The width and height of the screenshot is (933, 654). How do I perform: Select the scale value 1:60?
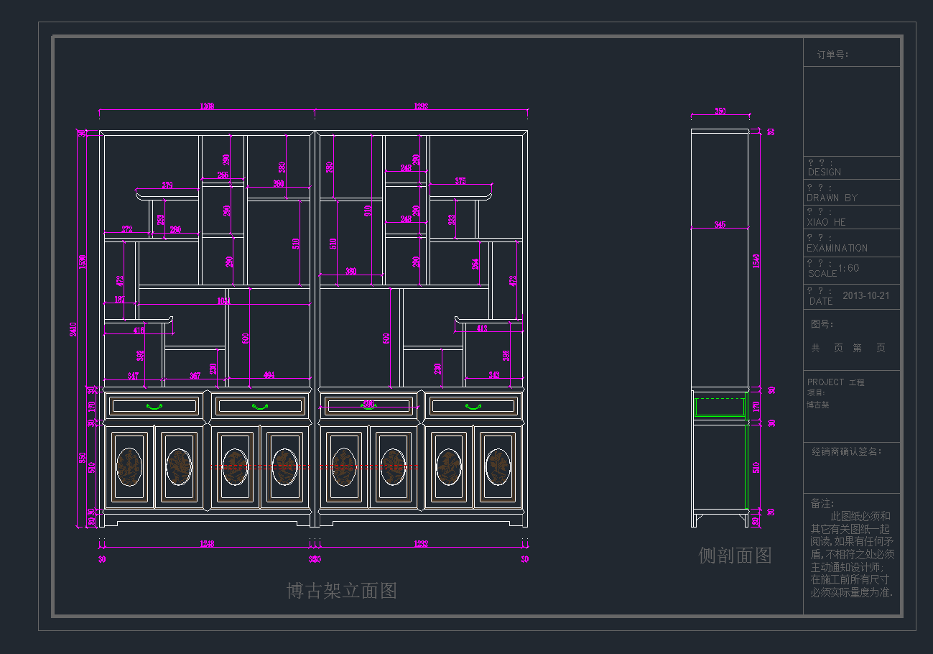tap(848, 268)
